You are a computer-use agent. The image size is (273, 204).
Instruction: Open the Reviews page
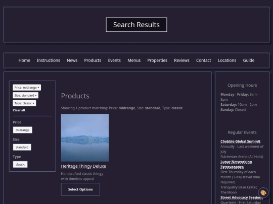click(x=181, y=60)
